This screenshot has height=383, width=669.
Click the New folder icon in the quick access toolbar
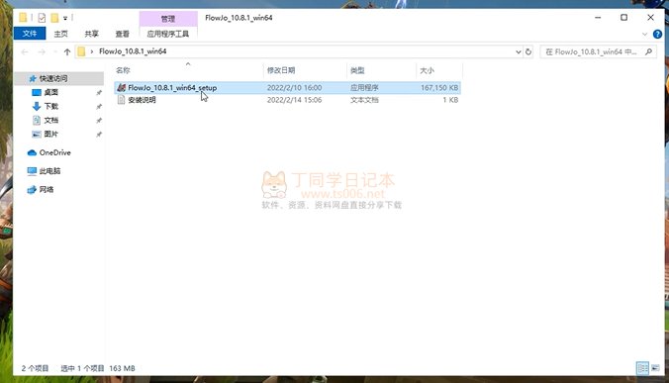coord(54,18)
